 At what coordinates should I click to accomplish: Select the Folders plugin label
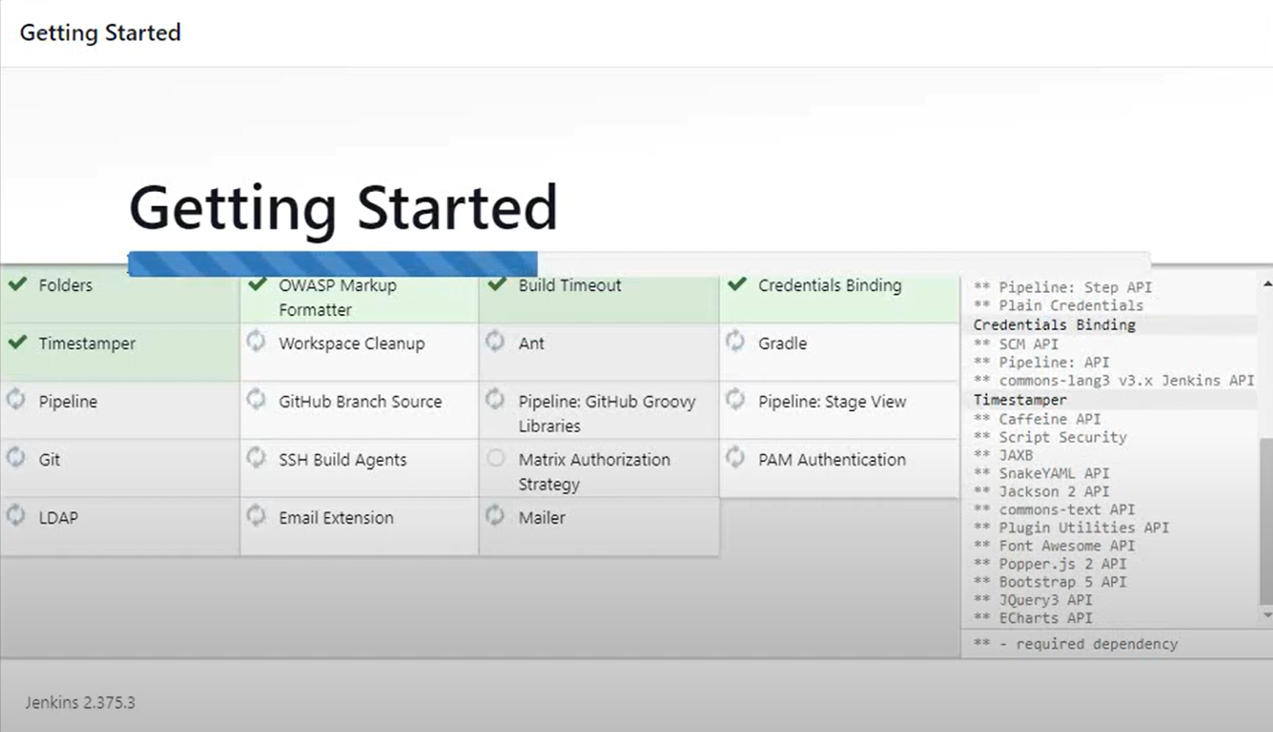click(65, 286)
